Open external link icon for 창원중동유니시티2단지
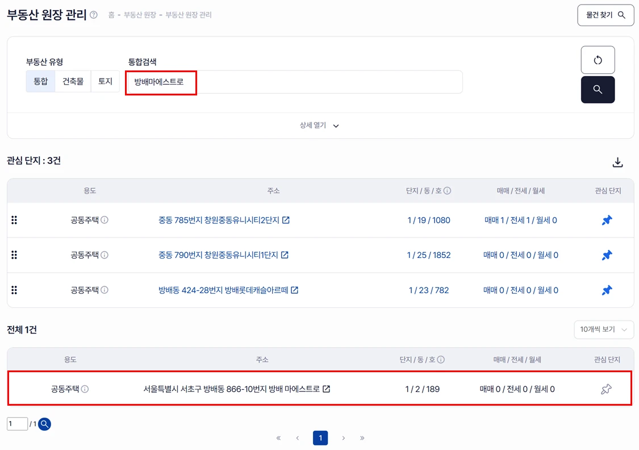 tap(286, 220)
